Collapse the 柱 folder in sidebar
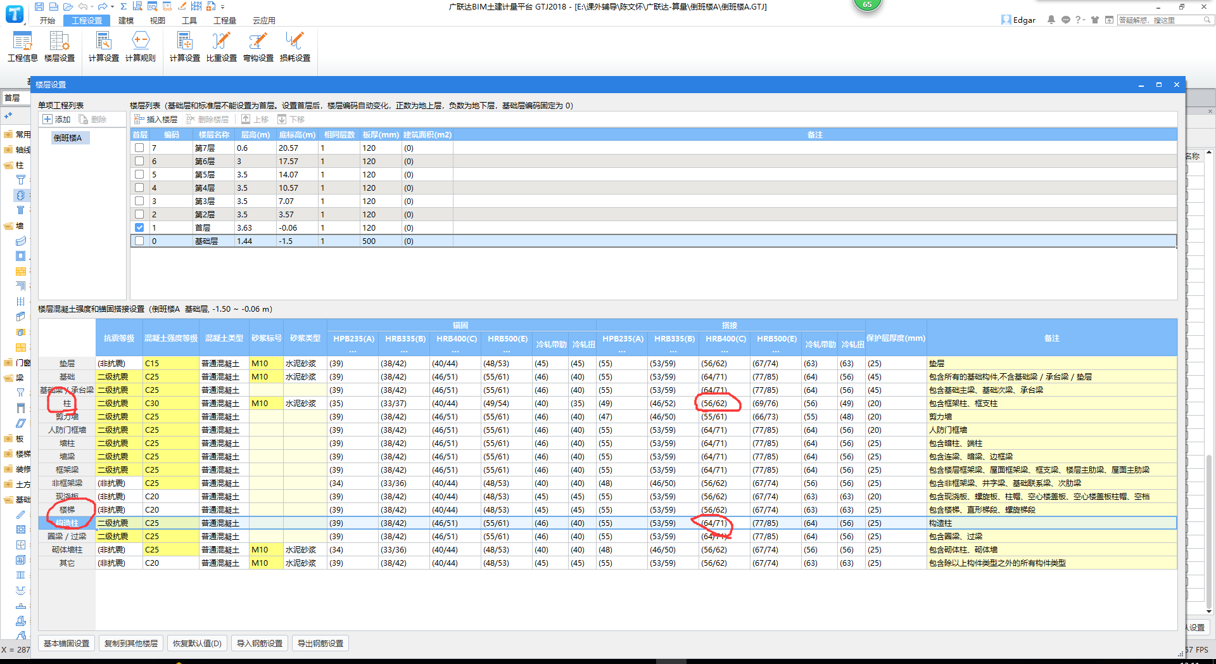This screenshot has width=1216, height=664. click(x=8, y=165)
